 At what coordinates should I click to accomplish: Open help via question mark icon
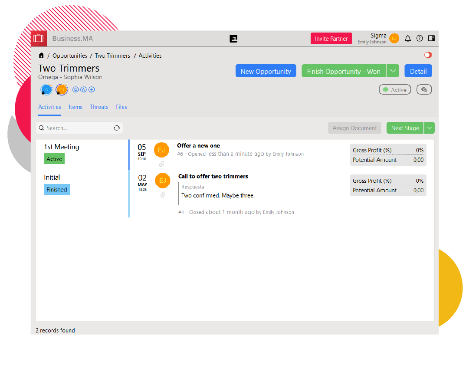pos(420,38)
